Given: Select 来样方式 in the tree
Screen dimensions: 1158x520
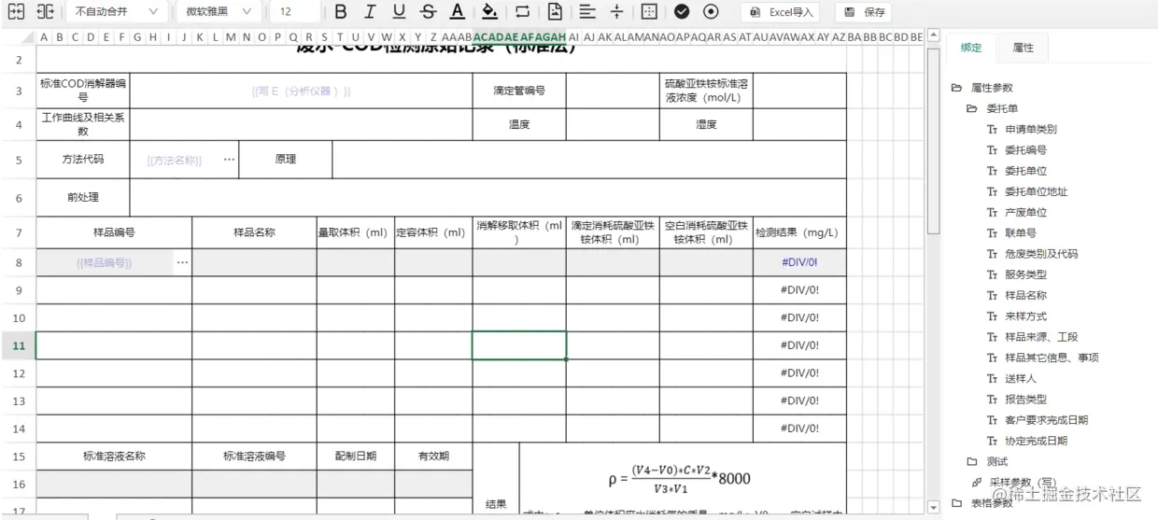Looking at the screenshot, I should click(x=1025, y=316).
